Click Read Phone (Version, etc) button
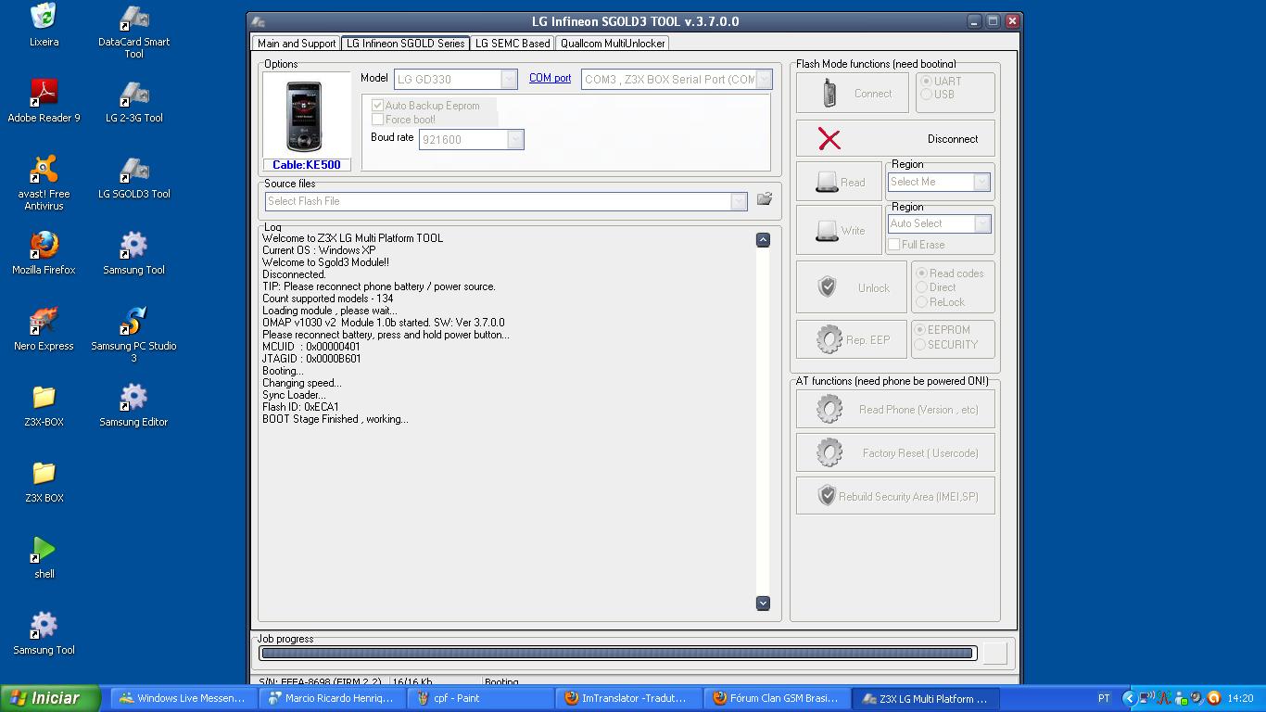The width and height of the screenshot is (1266, 712). click(x=895, y=409)
